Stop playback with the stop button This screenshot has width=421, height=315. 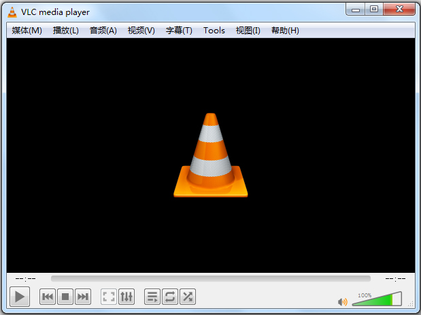pyautogui.click(x=65, y=297)
